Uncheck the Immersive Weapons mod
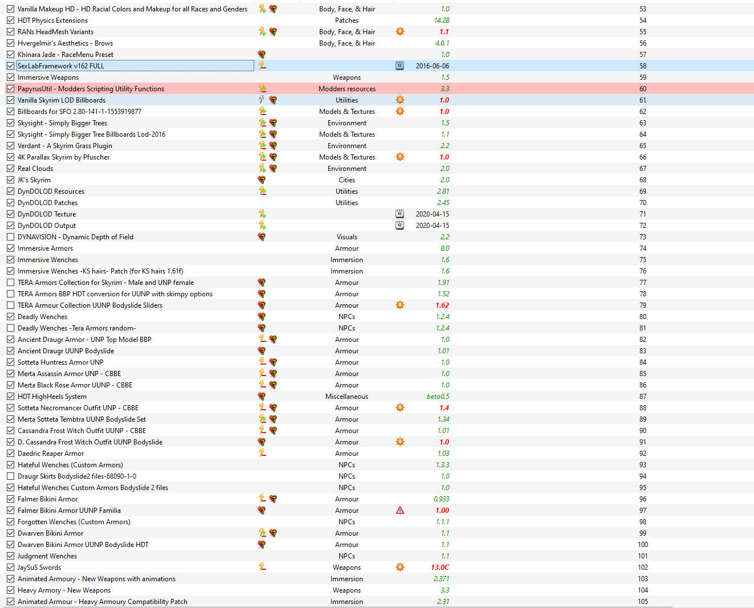 click(10, 77)
